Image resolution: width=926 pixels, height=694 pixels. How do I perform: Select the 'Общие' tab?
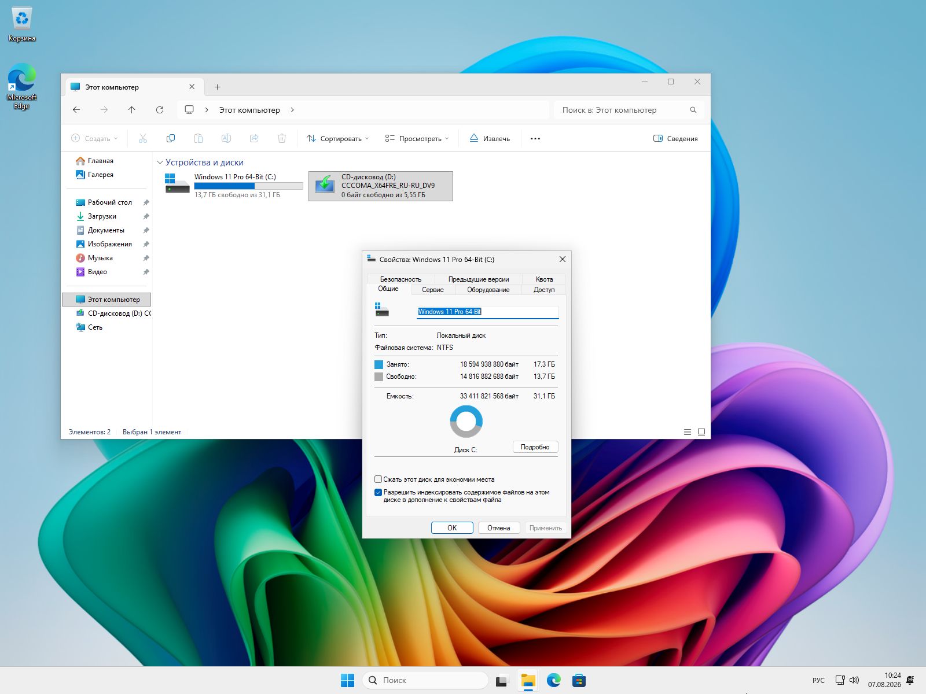pyautogui.click(x=388, y=289)
